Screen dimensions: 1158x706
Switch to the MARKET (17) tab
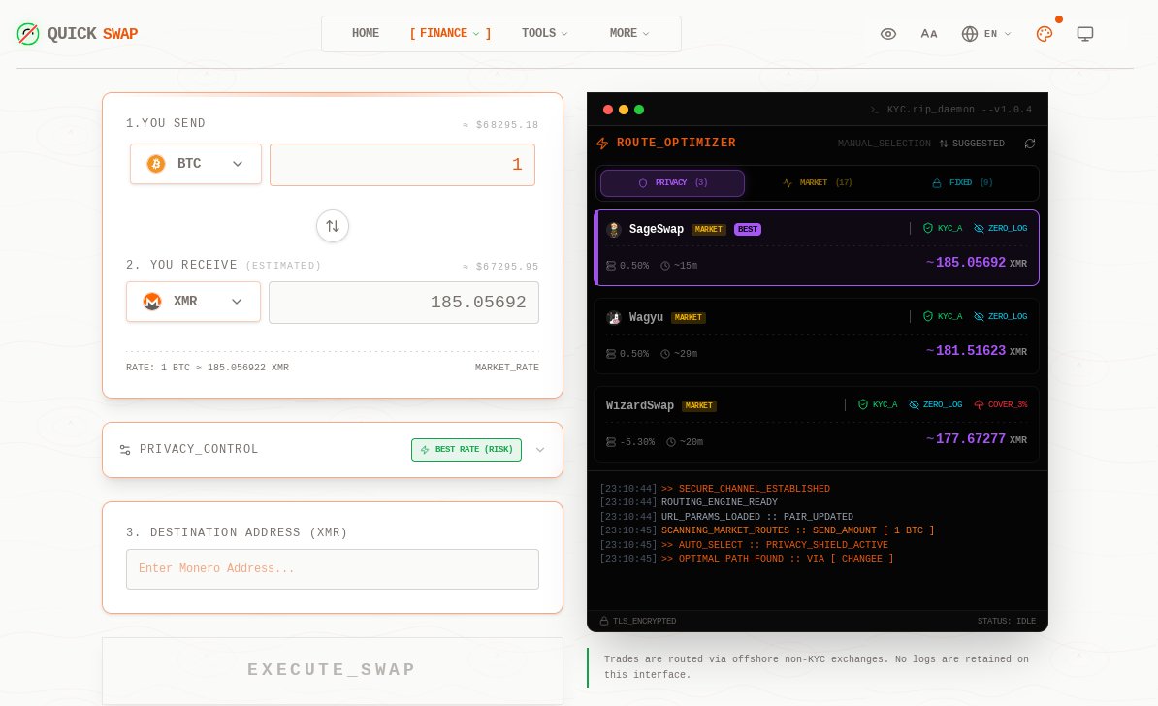coord(818,183)
